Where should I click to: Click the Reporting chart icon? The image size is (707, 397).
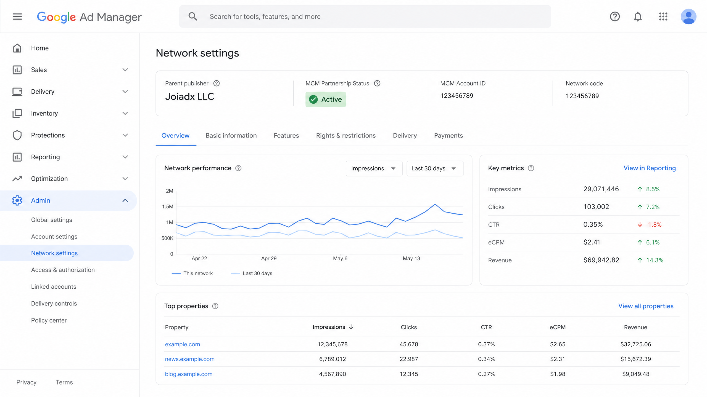click(17, 157)
